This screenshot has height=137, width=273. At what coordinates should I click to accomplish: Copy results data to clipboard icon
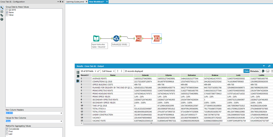pyautogui.click(x=263, y=71)
